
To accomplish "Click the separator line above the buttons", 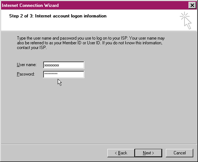I will [x=99, y=144].
